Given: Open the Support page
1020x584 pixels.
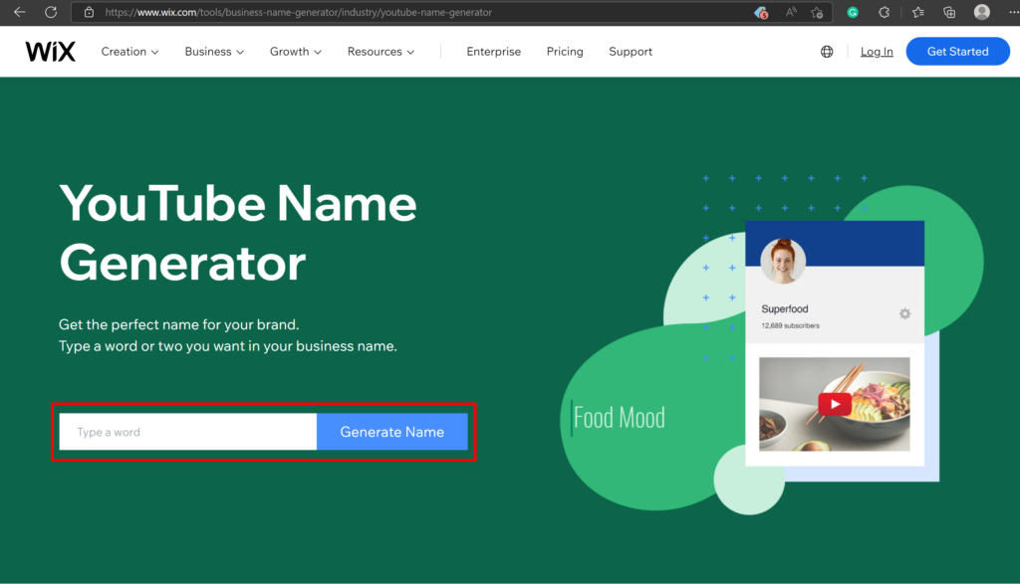Looking at the screenshot, I should tap(631, 52).
